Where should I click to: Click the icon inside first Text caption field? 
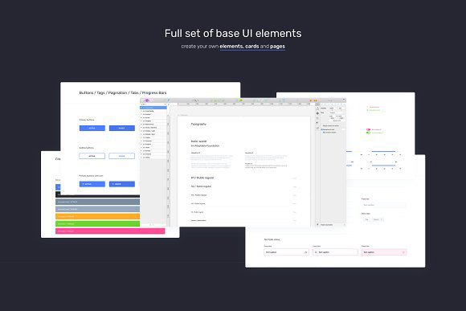[306, 252]
